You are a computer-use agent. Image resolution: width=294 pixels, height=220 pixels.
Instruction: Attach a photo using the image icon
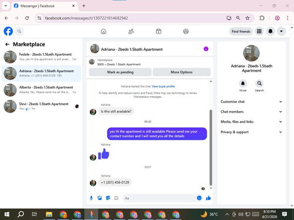coord(99,198)
